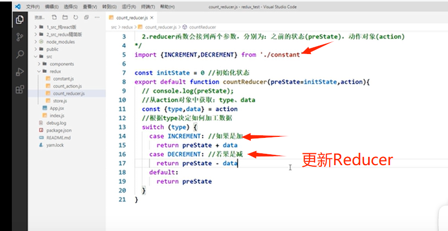Image resolution: width=448 pixels, height=231 pixels.
Task: Click the countReducer breadcrumb text
Action: click(x=202, y=27)
